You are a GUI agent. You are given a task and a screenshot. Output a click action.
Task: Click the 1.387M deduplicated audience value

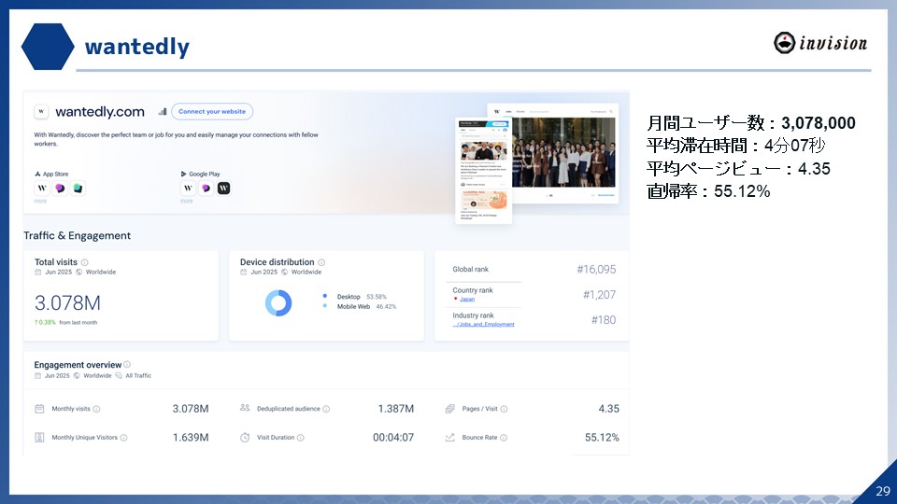click(396, 409)
